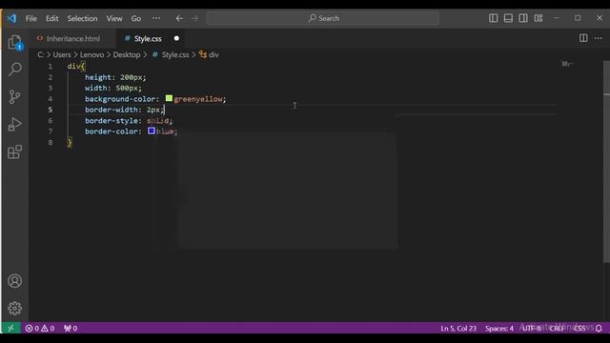Go to line via Ln 5, Col 23
This screenshot has width=610, height=343.
tap(458, 328)
